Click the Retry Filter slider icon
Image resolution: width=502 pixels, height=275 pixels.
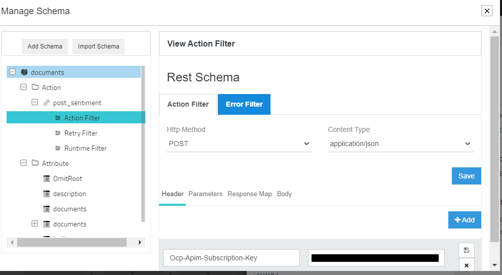click(58, 133)
